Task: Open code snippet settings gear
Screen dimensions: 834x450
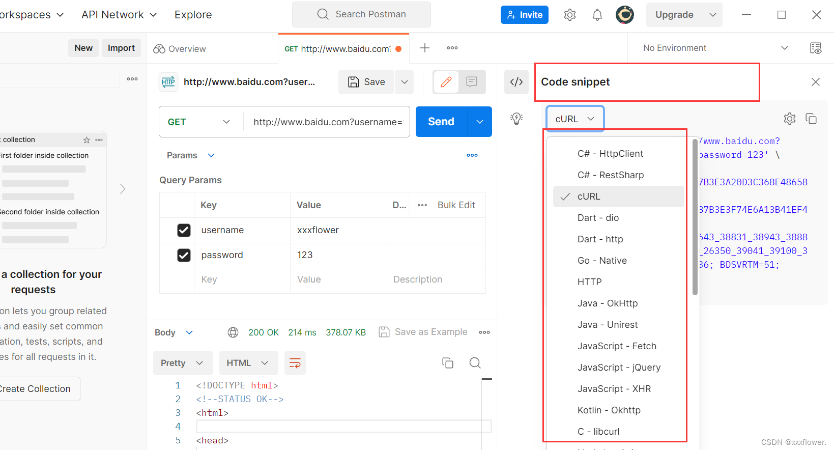Action: click(x=790, y=119)
